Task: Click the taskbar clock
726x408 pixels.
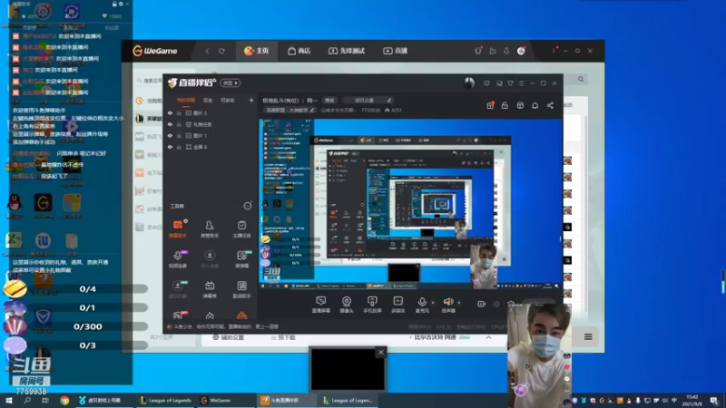Action: click(x=692, y=400)
